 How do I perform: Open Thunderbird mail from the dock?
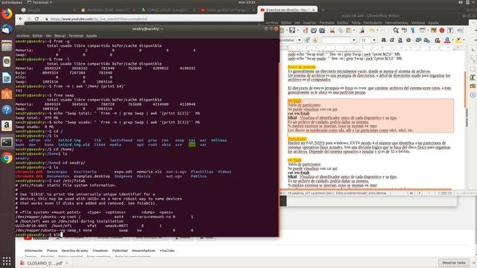pos(7,30)
